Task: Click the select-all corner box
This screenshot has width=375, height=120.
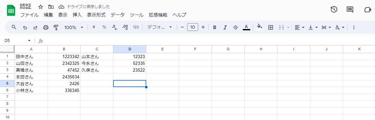Action: 7,49
